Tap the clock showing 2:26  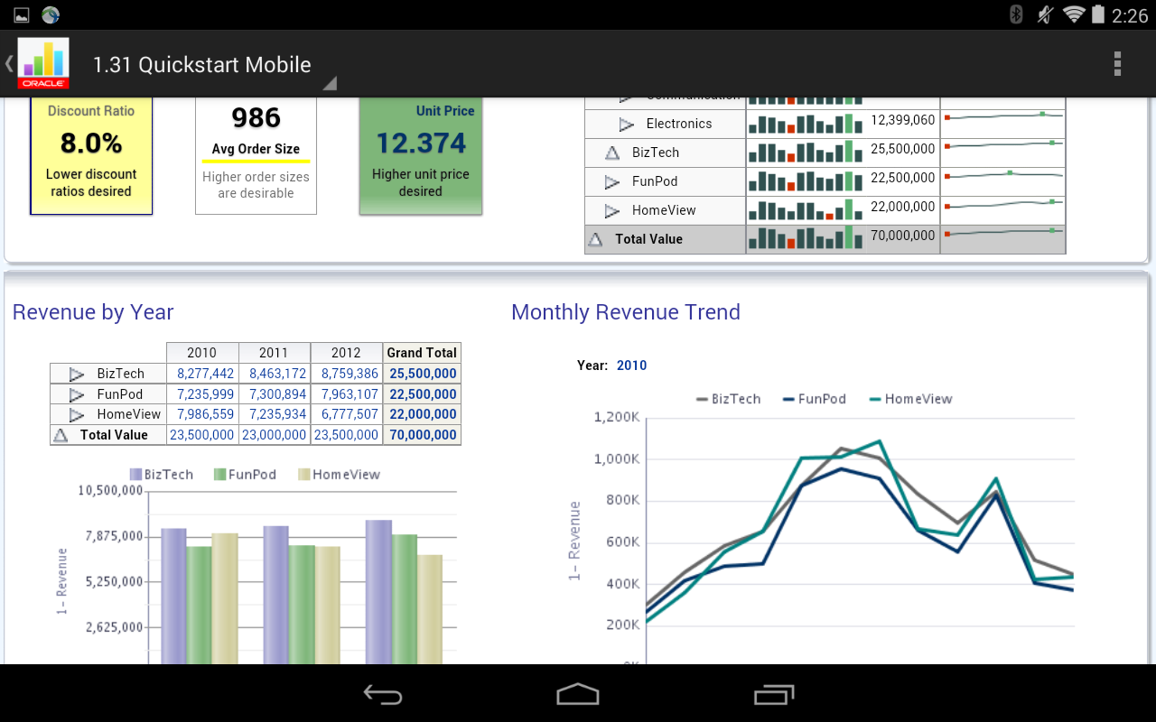click(x=1130, y=15)
